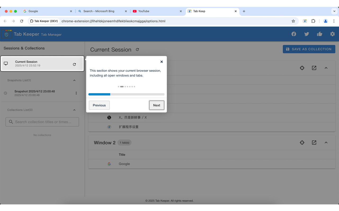Open Chrome profile avatar icon

[326, 21]
